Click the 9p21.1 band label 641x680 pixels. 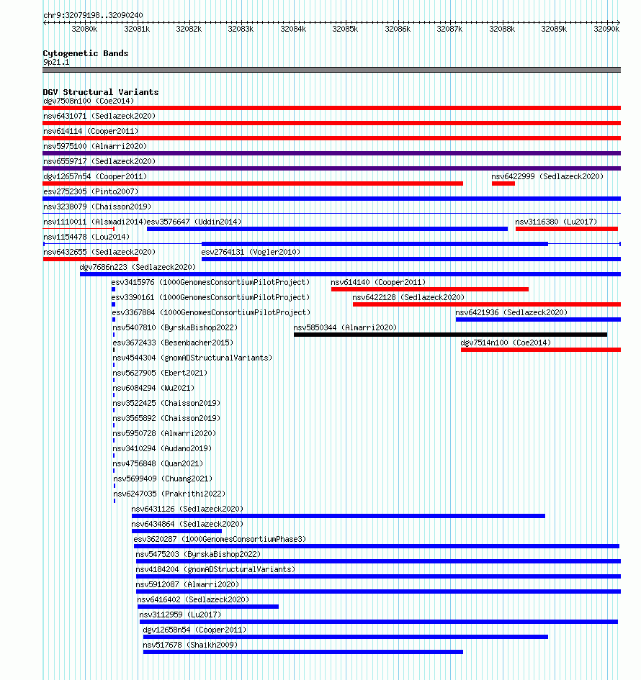tap(56, 63)
